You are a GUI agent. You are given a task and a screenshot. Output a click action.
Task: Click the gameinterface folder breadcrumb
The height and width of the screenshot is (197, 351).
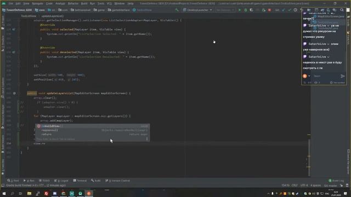pyautogui.click(x=118, y=10)
